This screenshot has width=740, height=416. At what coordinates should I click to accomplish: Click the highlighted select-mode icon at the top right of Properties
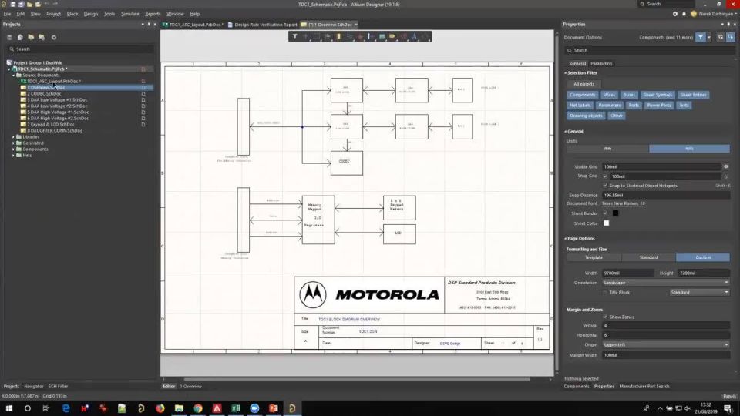click(731, 37)
